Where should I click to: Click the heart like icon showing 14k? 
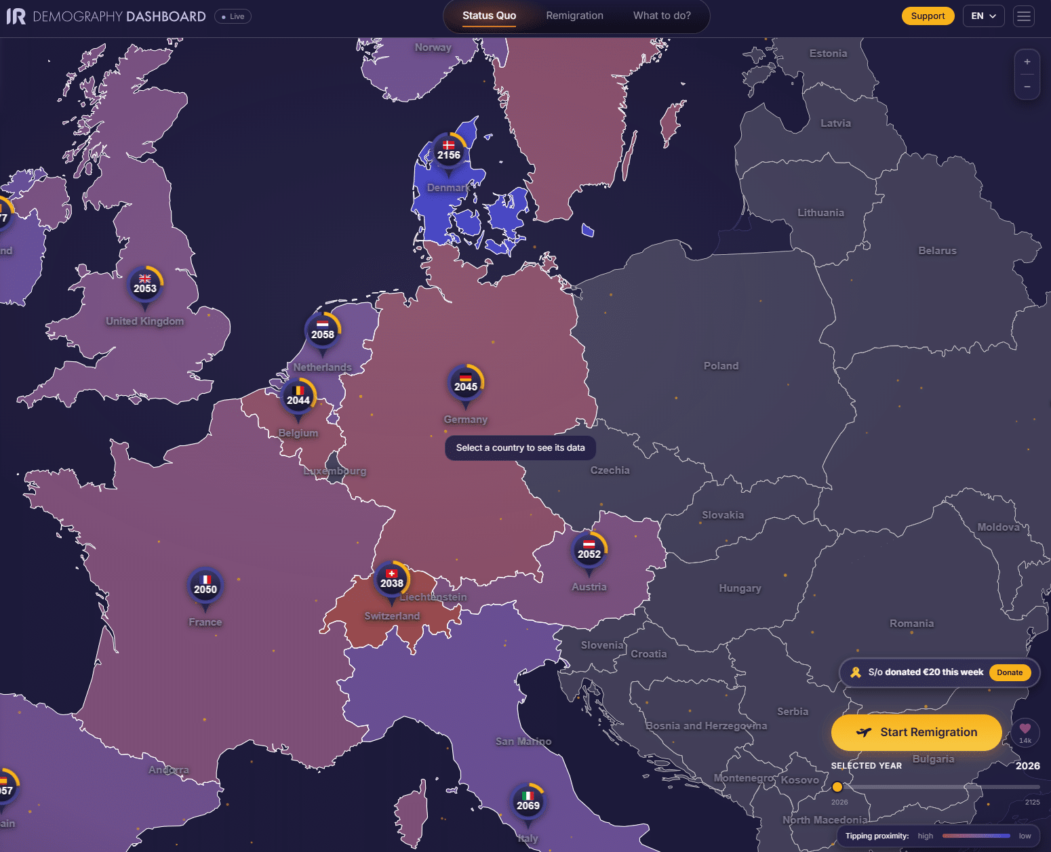coord(1025,732)
